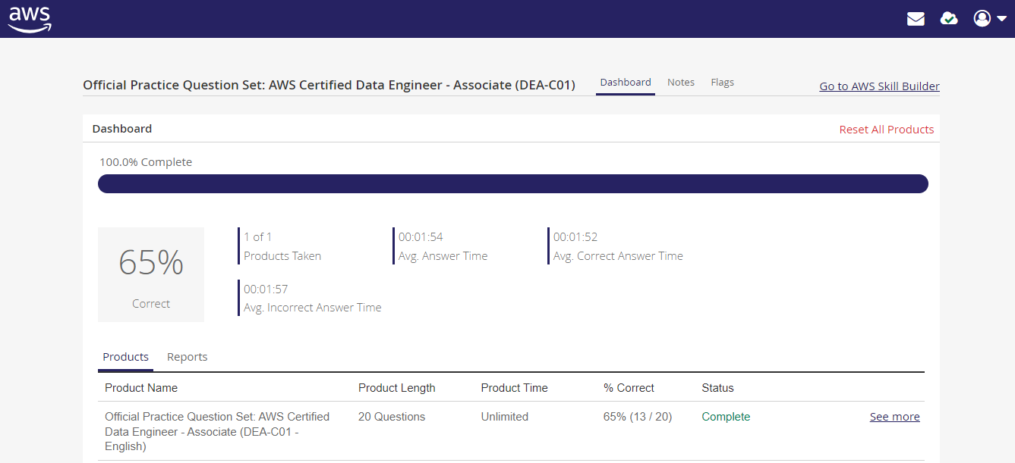The width and height of the screenshot is (1015, 463).
Task: Click See more for the practice set
Action: [894, 417]
